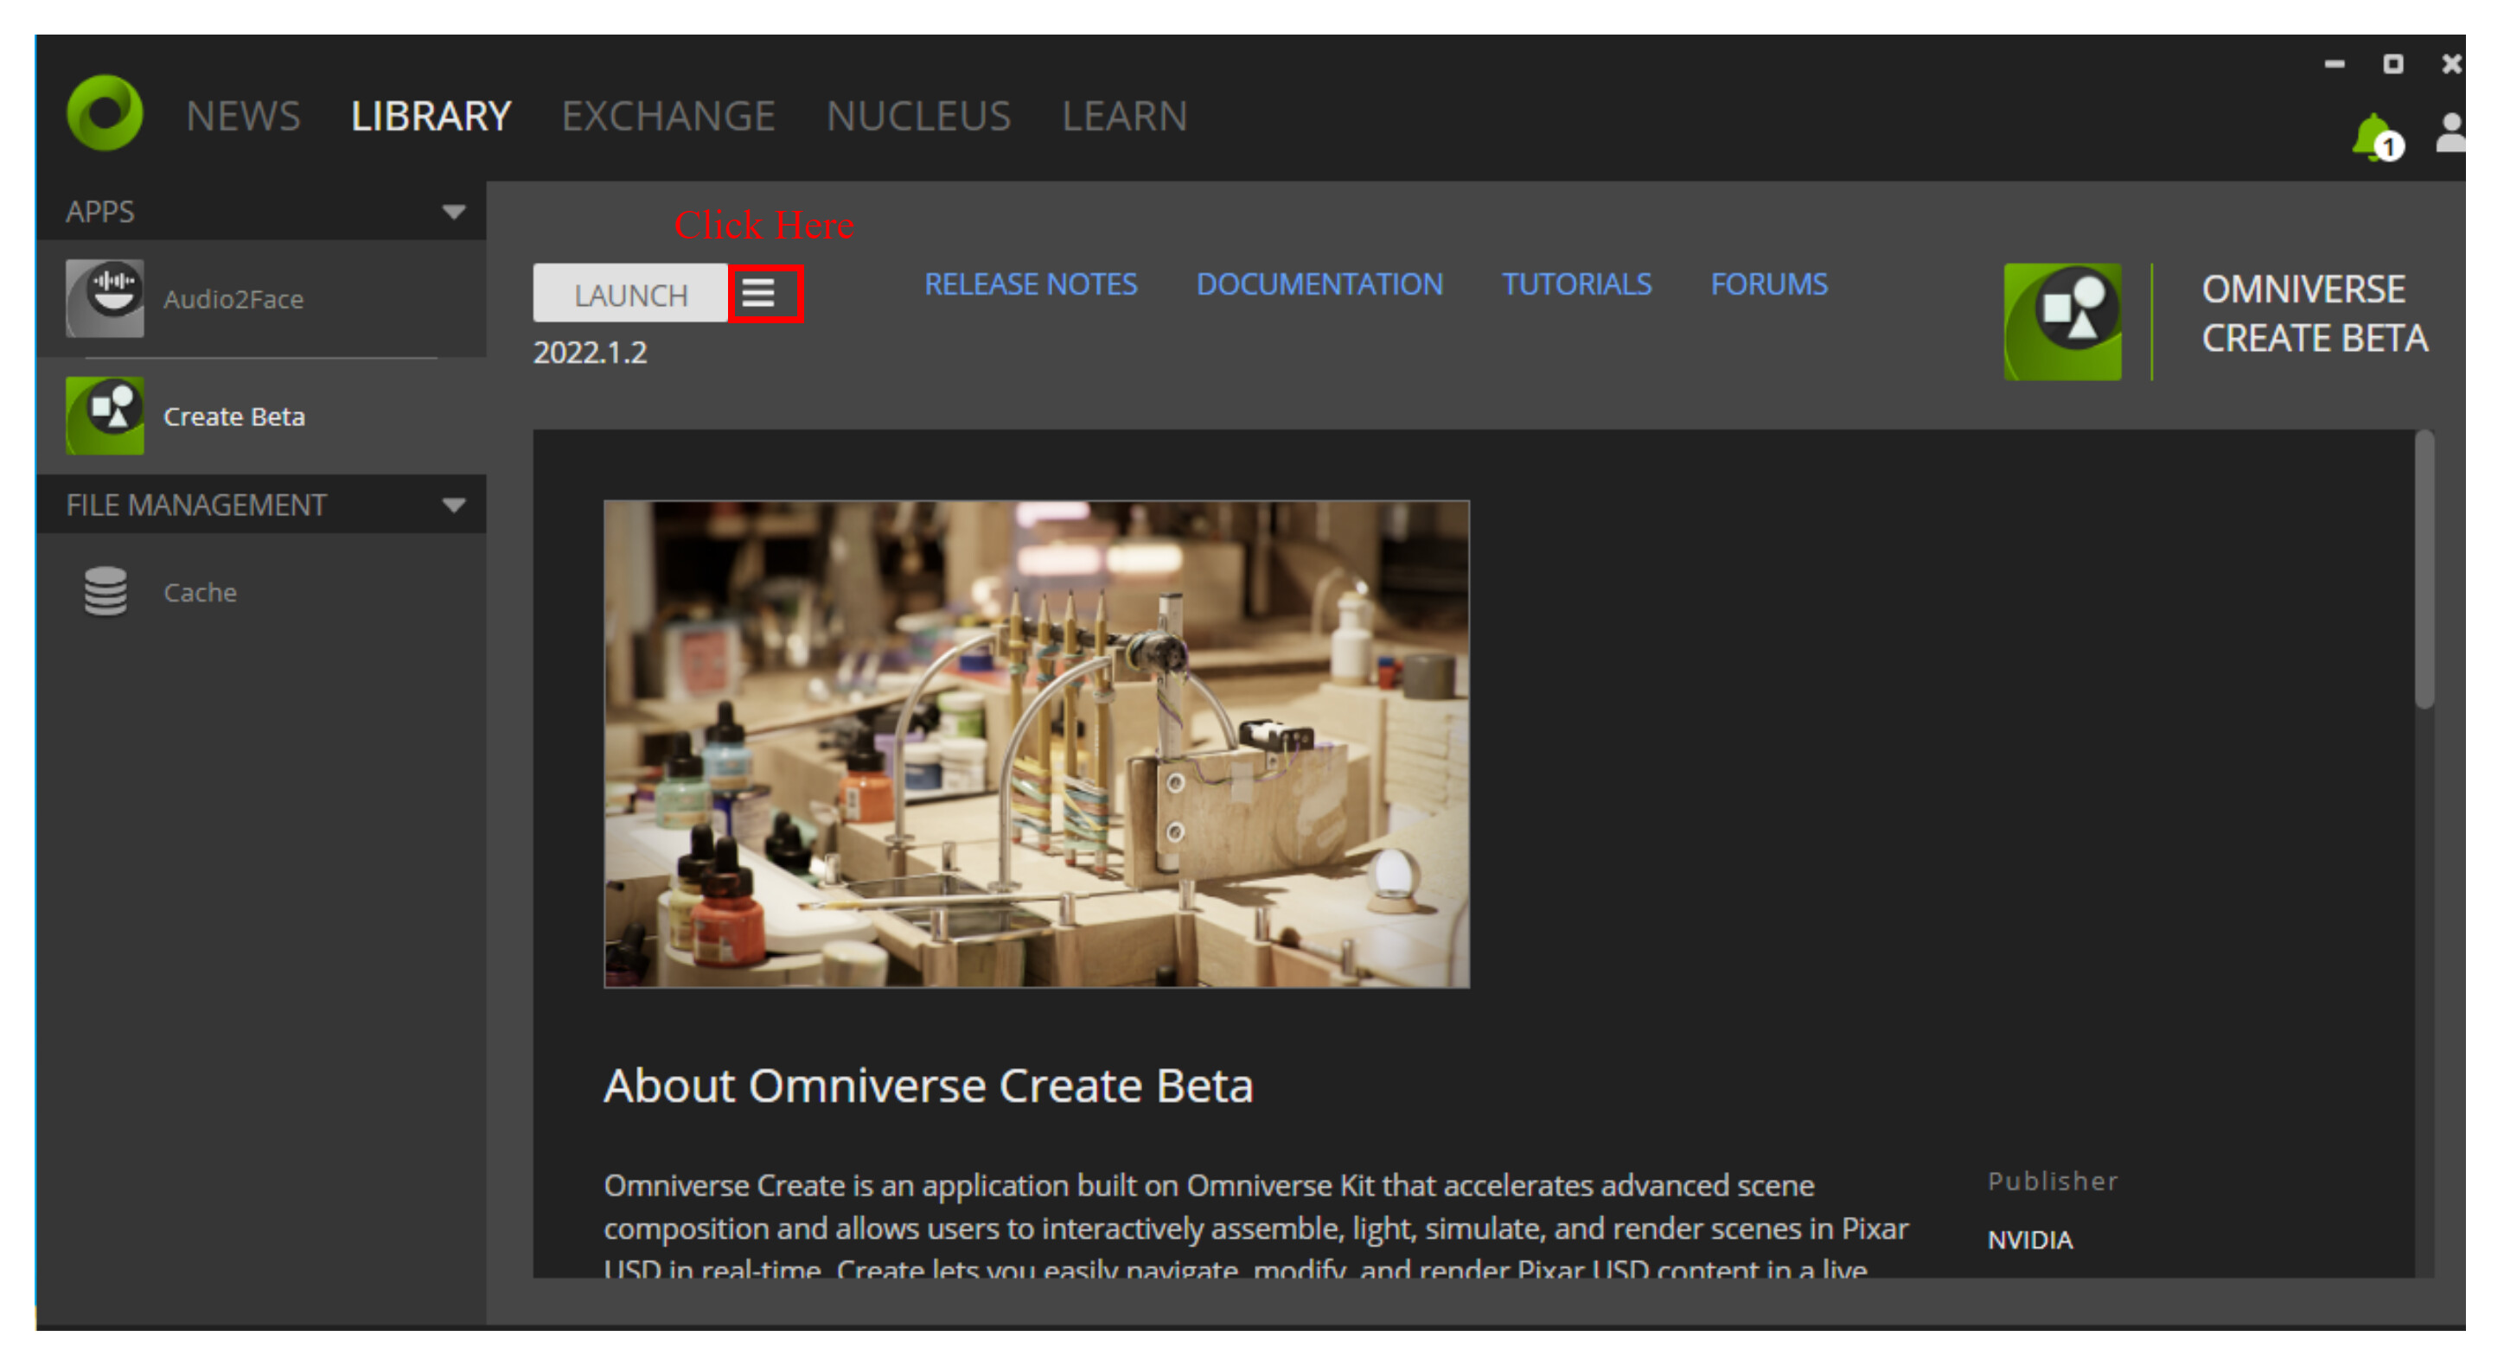Open the Cache database icon
The width and height of the screenshot is (2504, 1369).
coord(105,592)
